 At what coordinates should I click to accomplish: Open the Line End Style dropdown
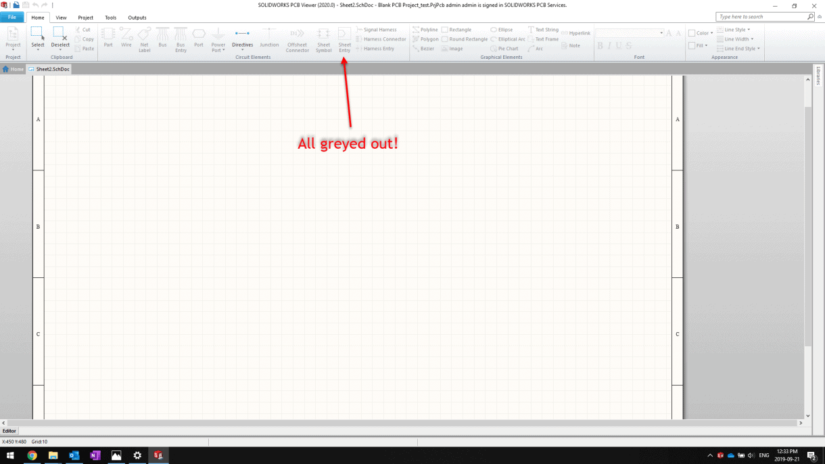coord(738,49)
